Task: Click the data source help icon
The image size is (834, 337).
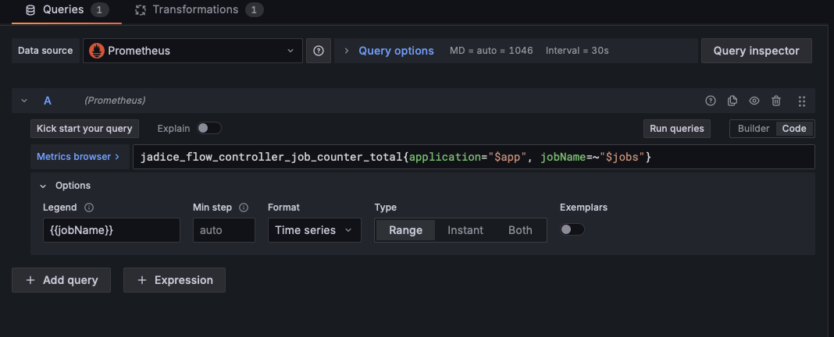Action: [x=319, y=51]
